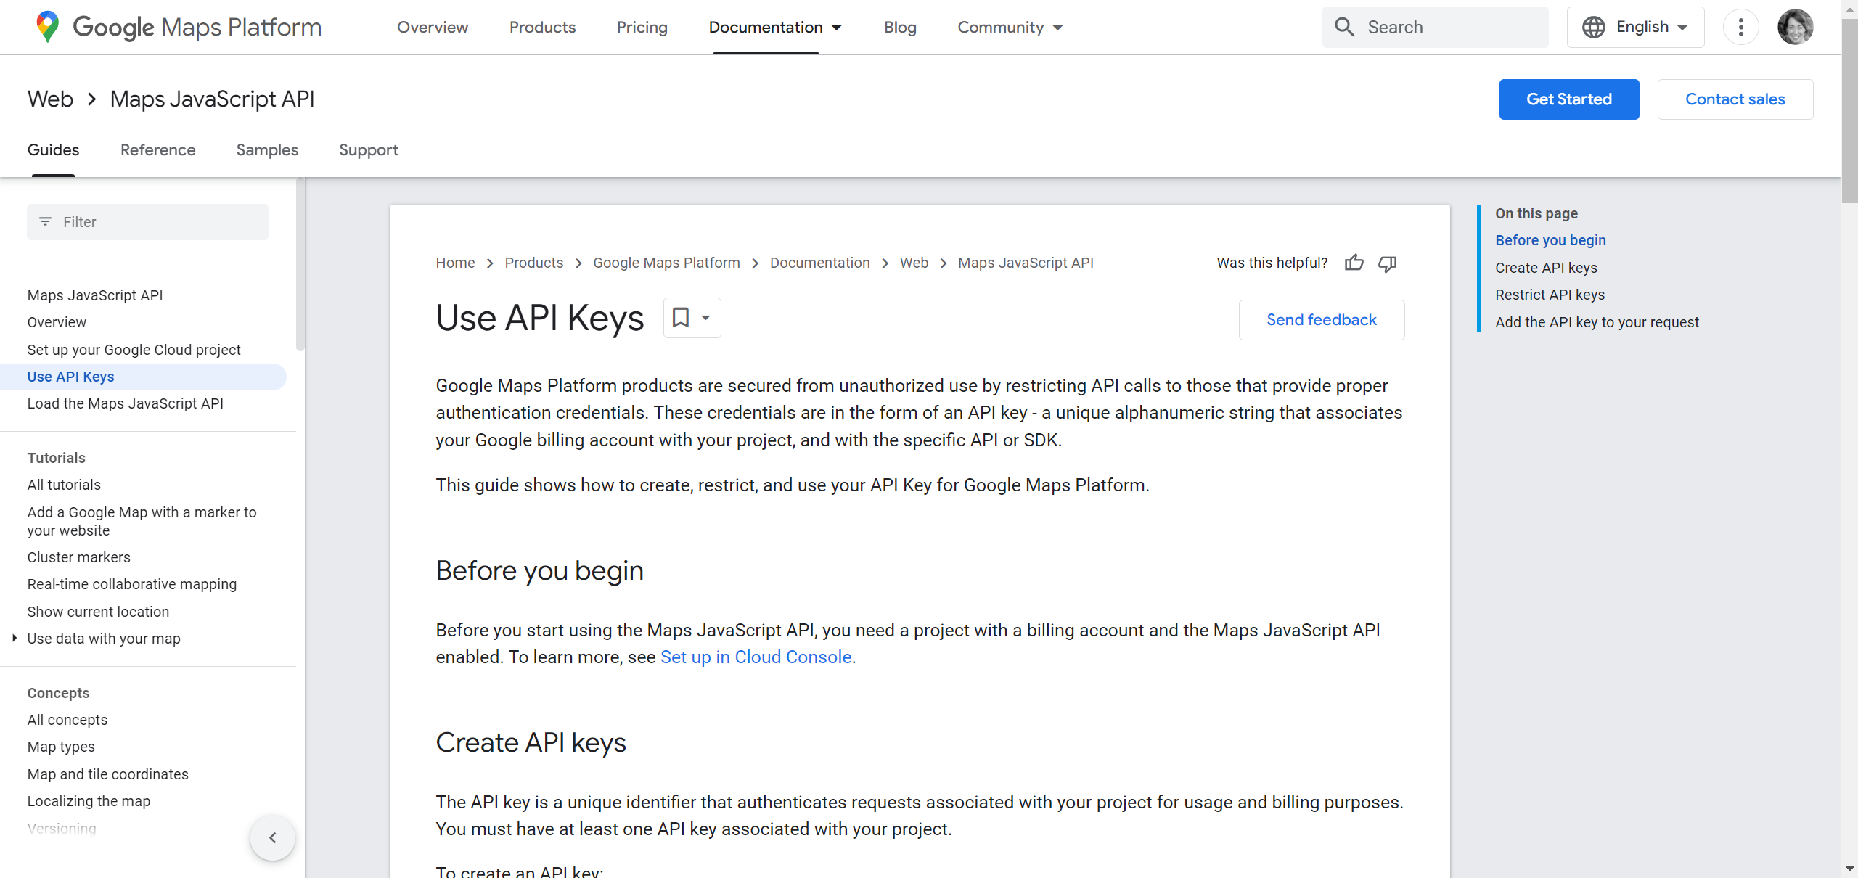
Task: Jump to Restrict API keys section
Action: 1550,295
